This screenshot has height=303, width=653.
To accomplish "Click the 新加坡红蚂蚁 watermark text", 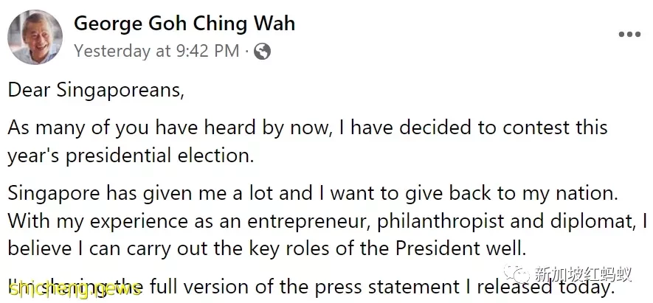I will click(583, 274).
